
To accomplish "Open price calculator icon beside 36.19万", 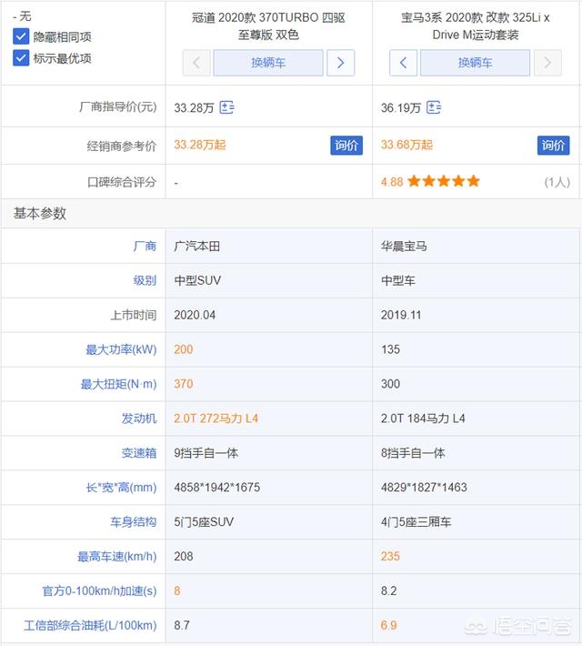I will point(433,107).
